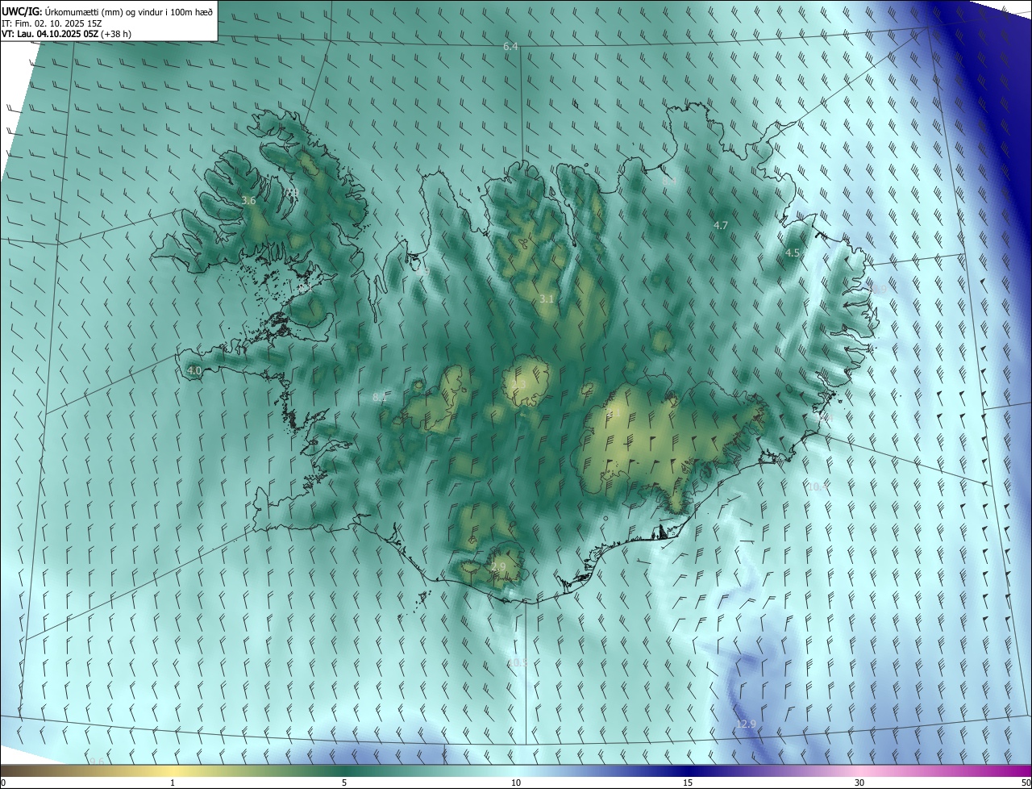Click the 6.4 value label on the map

510,47
